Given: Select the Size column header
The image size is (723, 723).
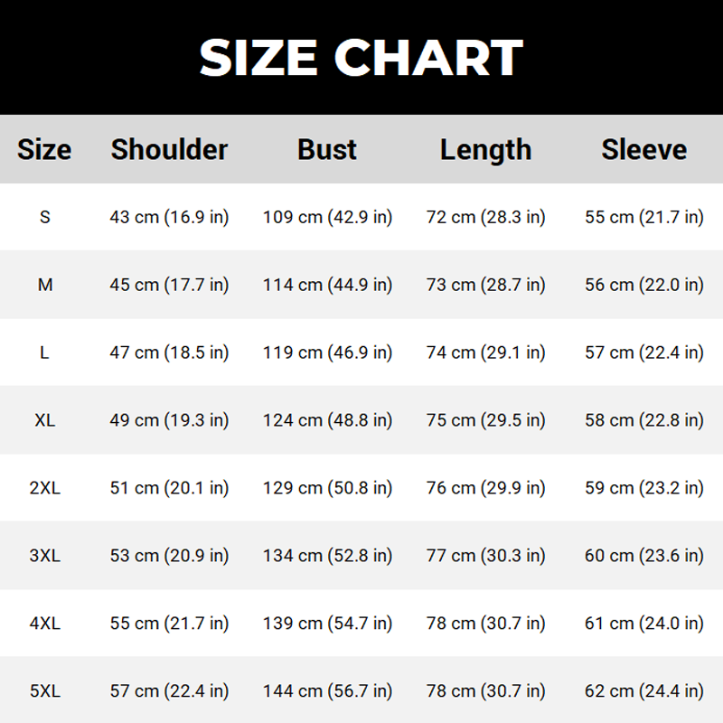Looking at the screenshot, I should [x=44, y=149].
